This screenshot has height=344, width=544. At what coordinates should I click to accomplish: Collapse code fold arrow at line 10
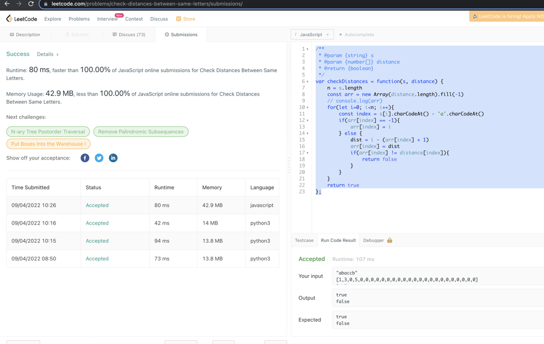pyautogui.click(x=307, y=107)
